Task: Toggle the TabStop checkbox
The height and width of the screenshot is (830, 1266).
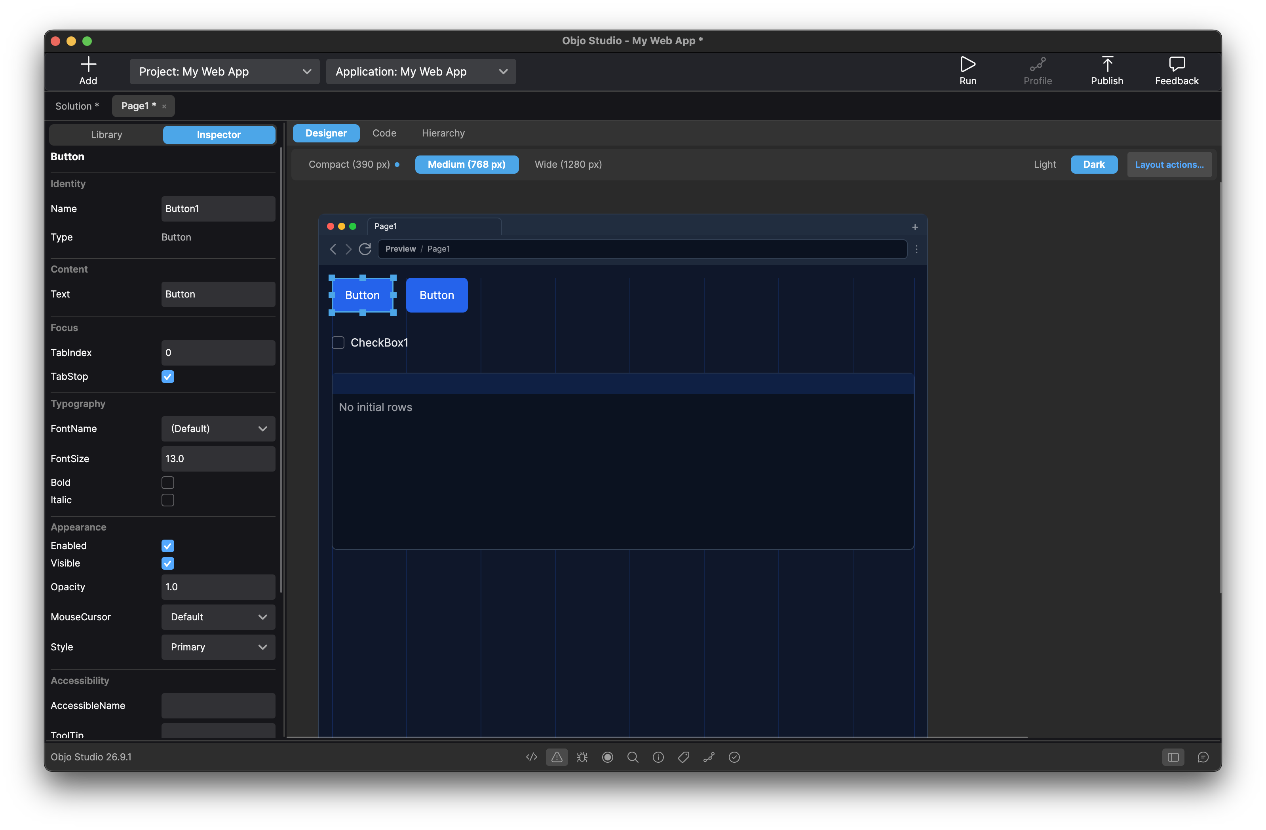Action: coord(167,377)
